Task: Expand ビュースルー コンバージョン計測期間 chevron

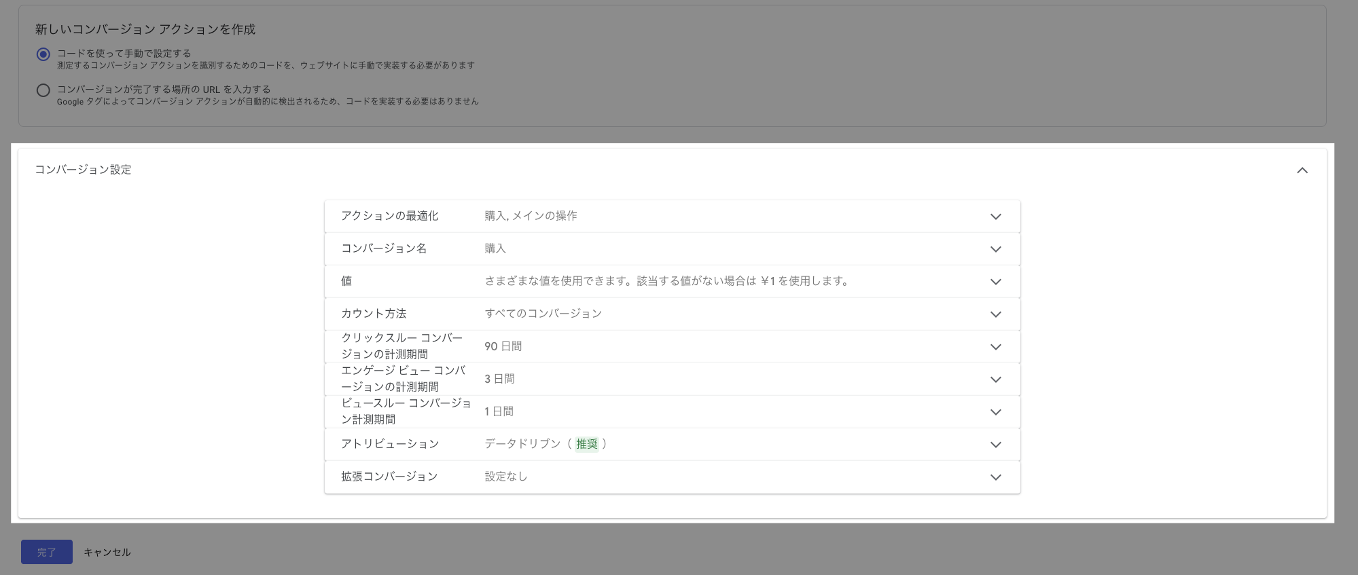Action: click(995, 412)
